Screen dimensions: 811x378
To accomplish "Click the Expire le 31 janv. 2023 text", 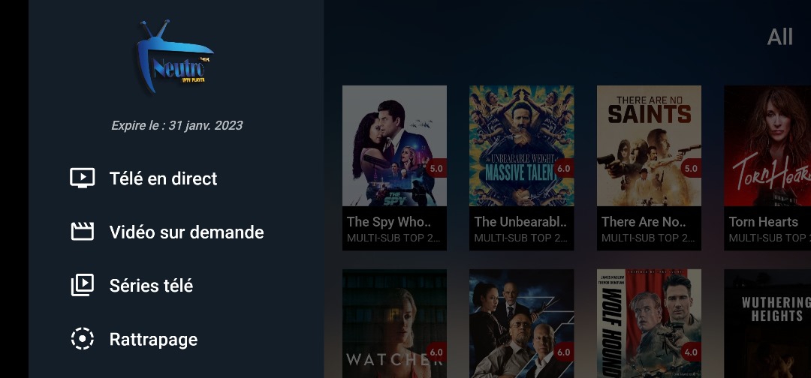I will pos(177,125).
